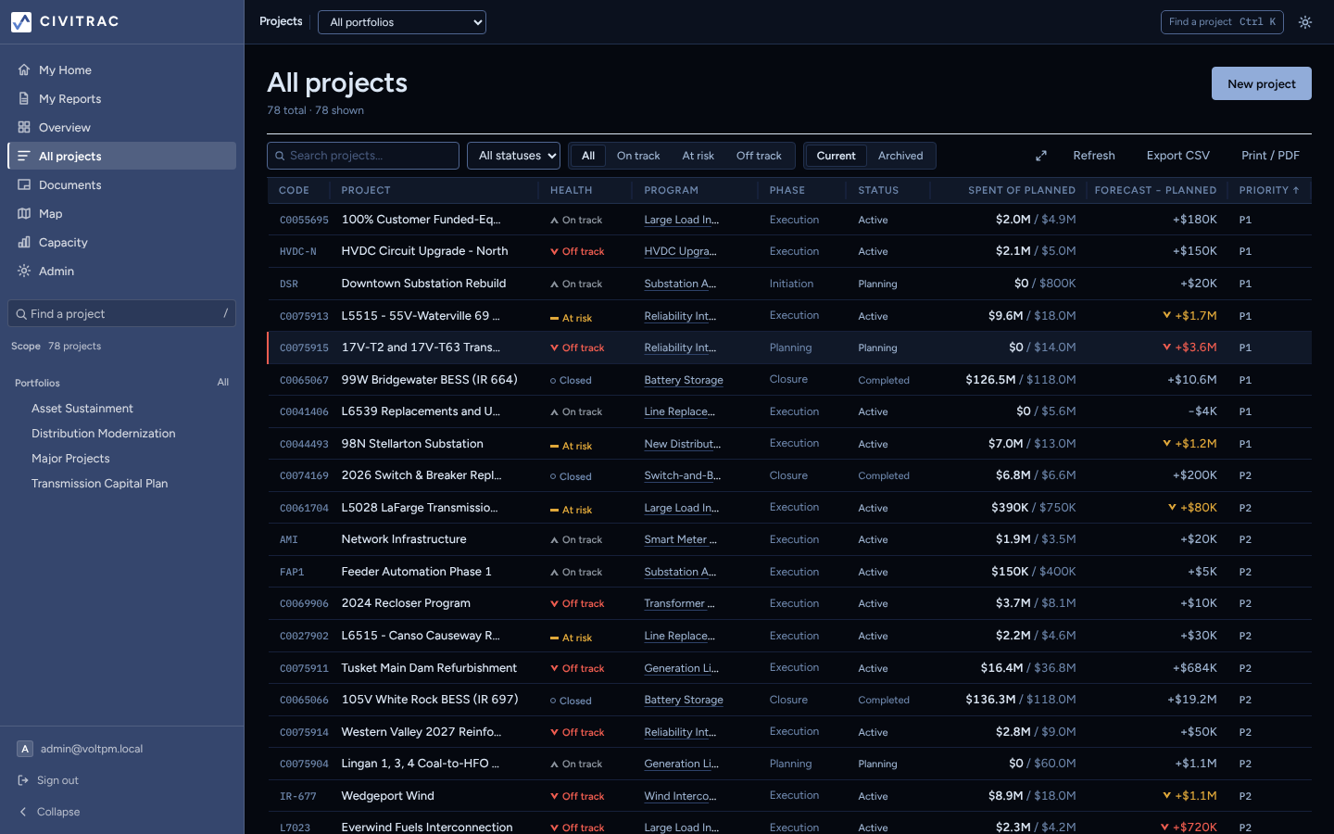Click the expand table fullscreen icon
The height and width of the screenshot is (834, 1334).
pyautogui.click(x=1041, y=156)
